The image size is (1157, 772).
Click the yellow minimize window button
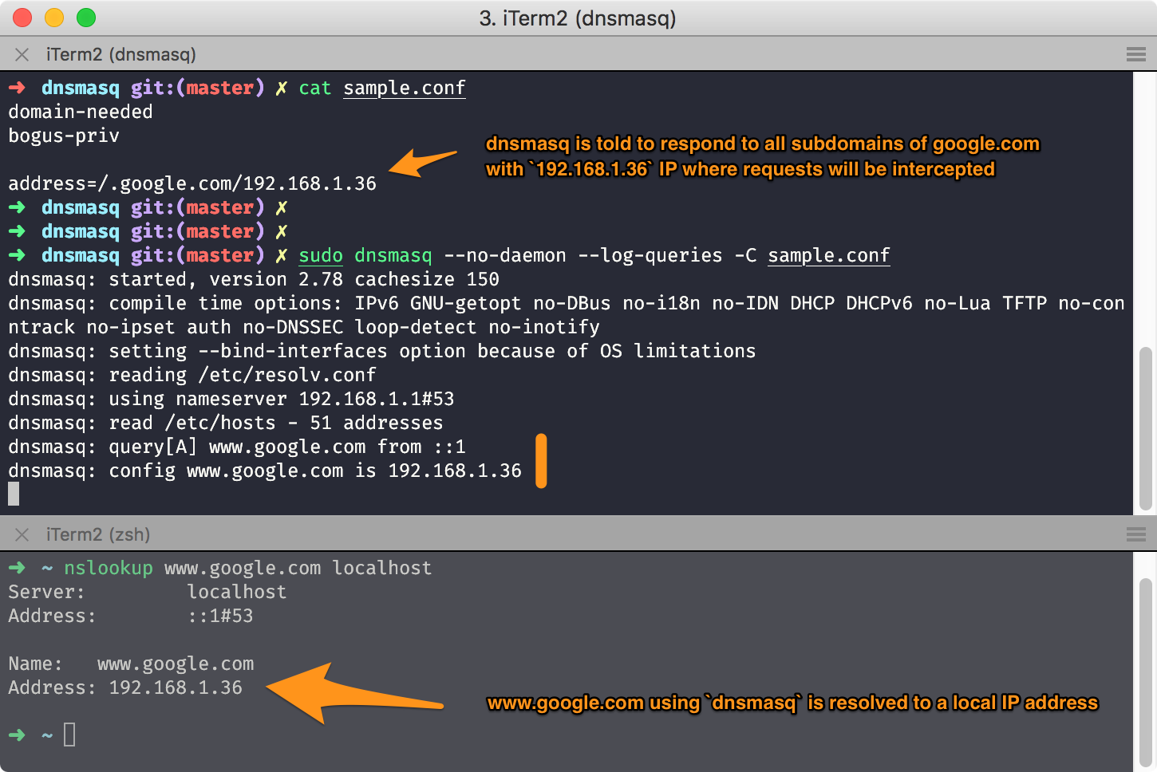click(54, 18)
